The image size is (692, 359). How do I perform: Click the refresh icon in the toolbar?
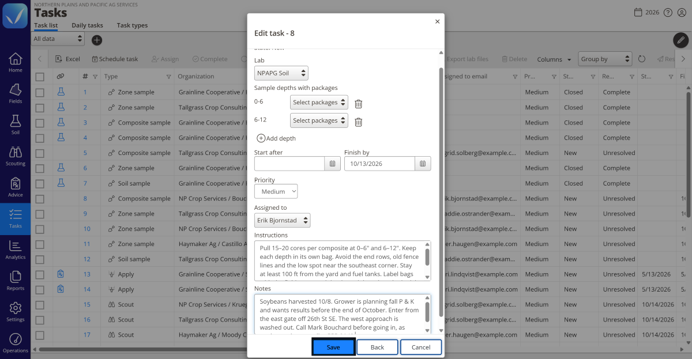point(642,59)
